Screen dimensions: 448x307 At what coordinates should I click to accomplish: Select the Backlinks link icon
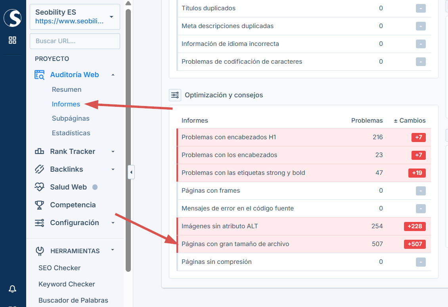point(39,169)
